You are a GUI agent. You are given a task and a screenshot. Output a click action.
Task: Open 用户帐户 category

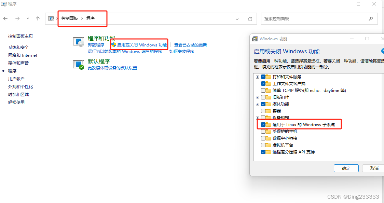click(16, 79)
